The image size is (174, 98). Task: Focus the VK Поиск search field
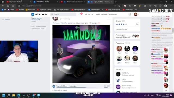[x=63, y=14]
